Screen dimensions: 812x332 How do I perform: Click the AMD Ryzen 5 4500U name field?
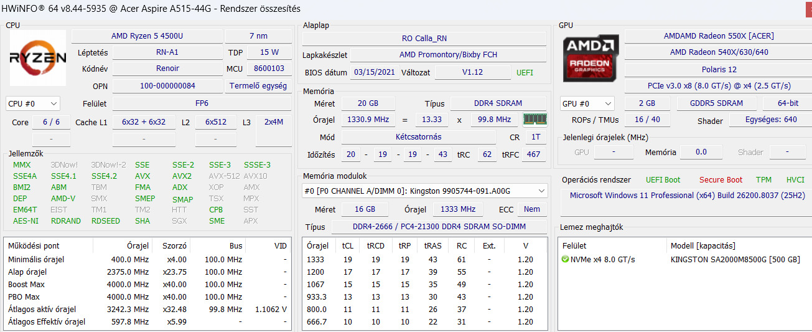click(146, 36)
